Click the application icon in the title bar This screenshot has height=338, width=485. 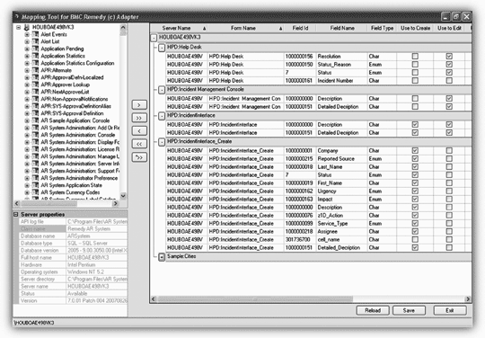(x=17, y=16)
